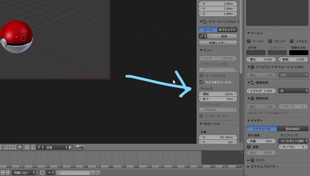Image resolution: width=310 pixels, height=176 pixels.
Task: Enable the レンダーボーダー checkbox
Action: click(x=201, y=116)
